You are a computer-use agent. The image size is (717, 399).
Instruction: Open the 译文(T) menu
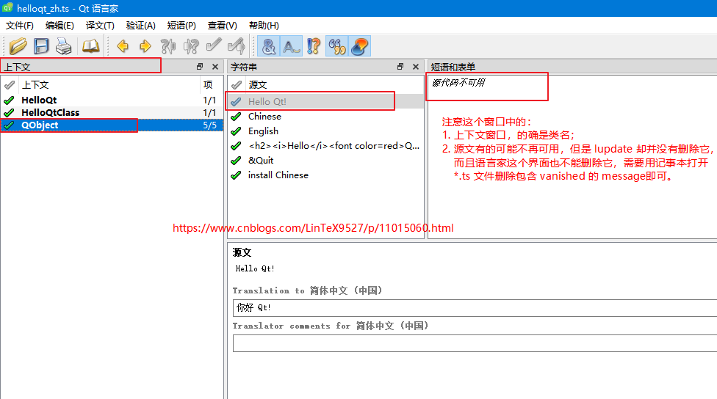coord(100,26)
